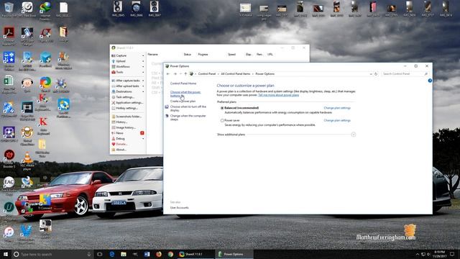460x259 pixels.
Task: Select Control Panel in the breadcrumb
Action: (x=207, y=74)
